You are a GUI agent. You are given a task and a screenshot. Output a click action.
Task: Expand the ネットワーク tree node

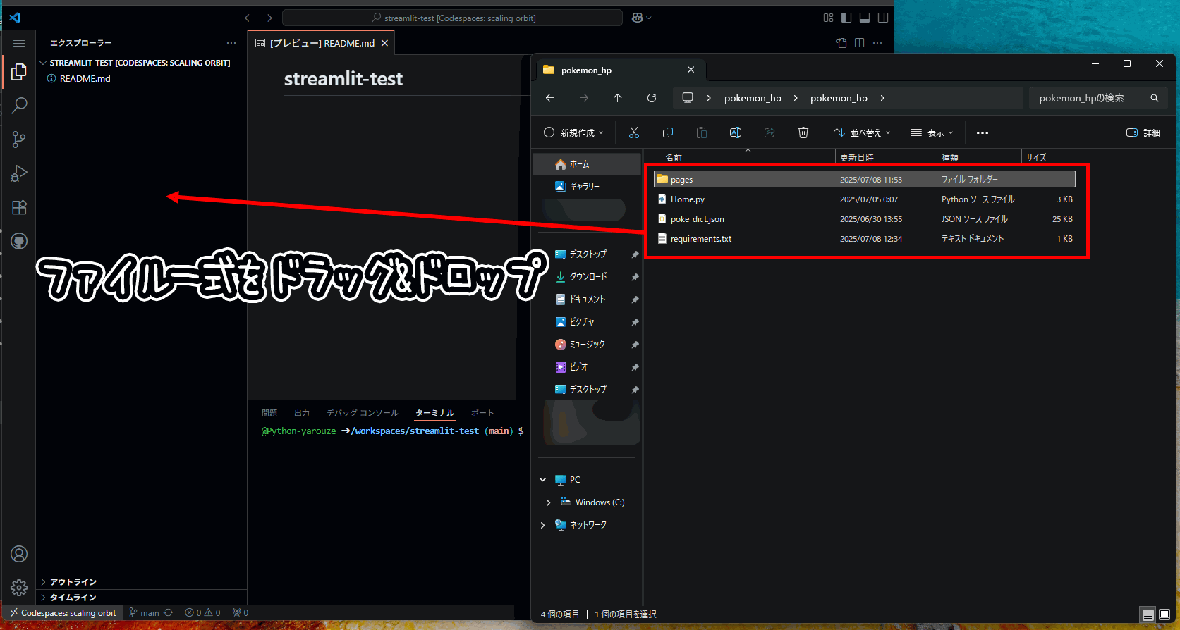coord(542,525)
